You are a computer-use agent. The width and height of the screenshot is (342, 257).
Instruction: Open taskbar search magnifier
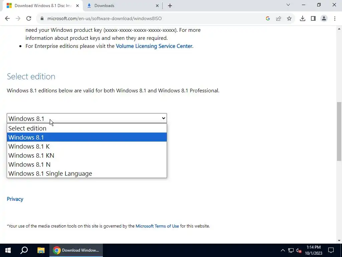pyautogui.click(x=24, y=250)
